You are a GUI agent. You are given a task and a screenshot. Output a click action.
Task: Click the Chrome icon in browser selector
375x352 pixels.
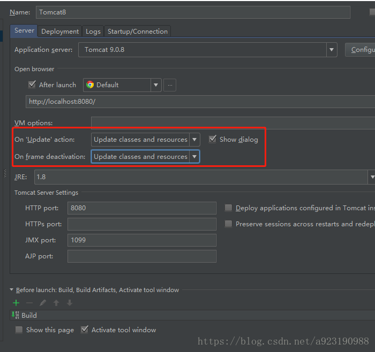90,85
